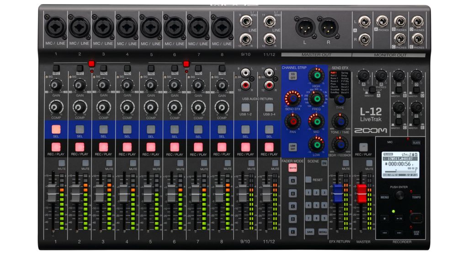468x255 pixels.
Task: Turn the channel strip HIGH EQ knob
Action: [317, 75]
